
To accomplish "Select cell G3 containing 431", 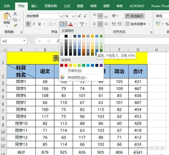I will [x=138, y=82].
